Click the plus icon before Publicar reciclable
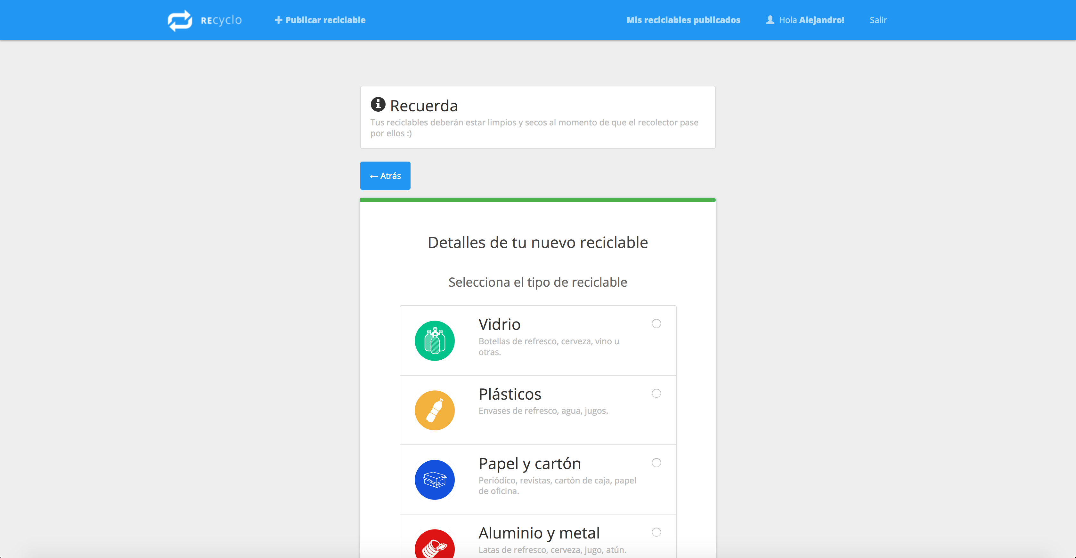Viewport: 1076px width, 558px height. [x=278, y=20]
